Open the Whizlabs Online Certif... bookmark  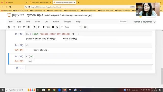106,10
